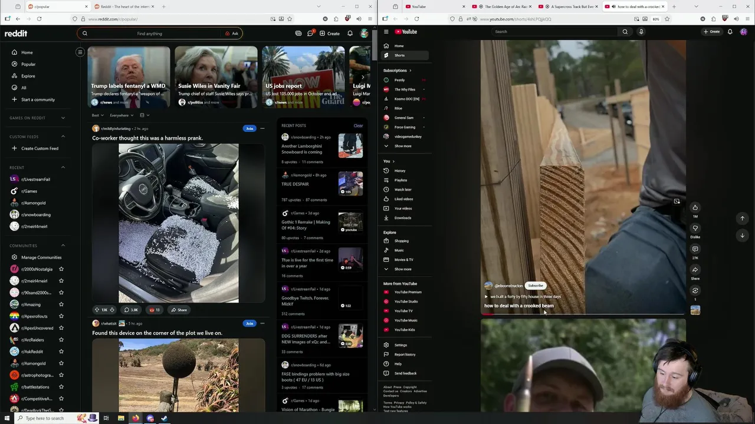Star the r/battlestations community

tap(61, 387)
